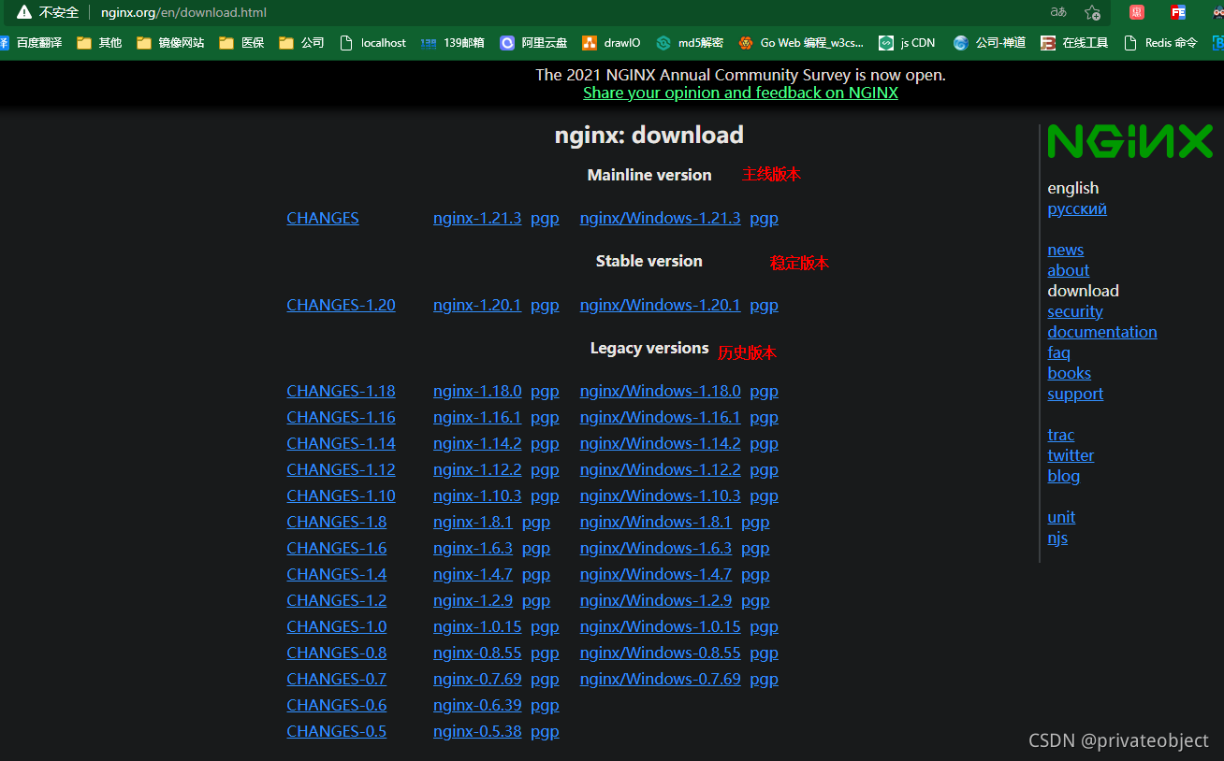
Task: Open pgp link beside nginx-1.20.1
Action: 545,306
